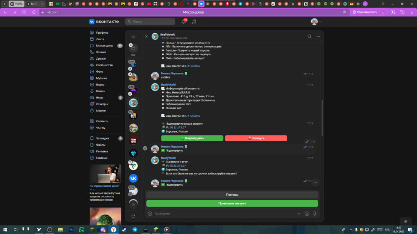Image resolution: width=417 pixels, height=234 pixels.
Task: Open Windows Start menu
Action: coord(5,229)
